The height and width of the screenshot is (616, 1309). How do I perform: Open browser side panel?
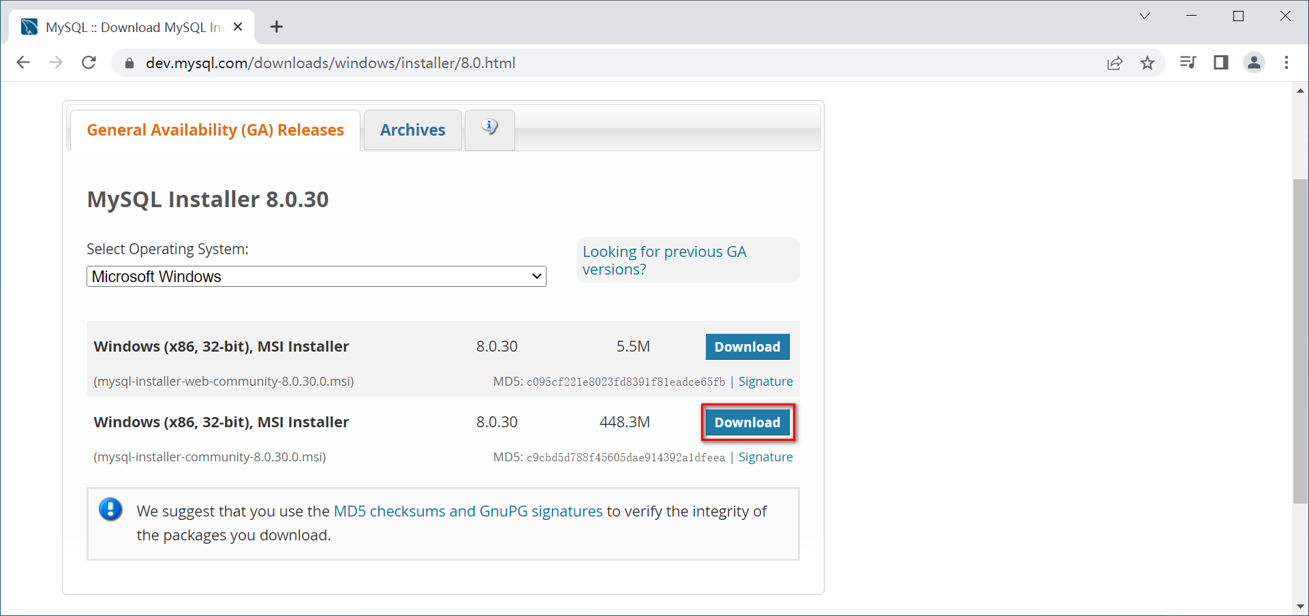1220,63
